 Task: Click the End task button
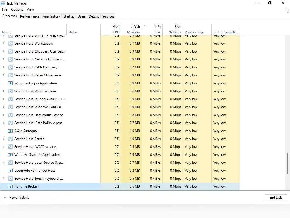(275, 198)
